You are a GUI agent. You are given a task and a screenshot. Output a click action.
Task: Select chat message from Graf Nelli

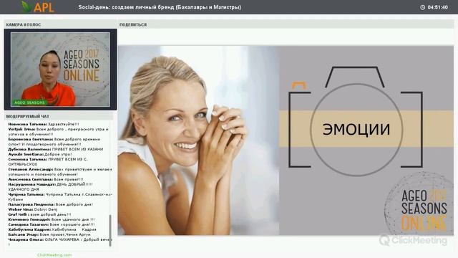click(39, 214)
